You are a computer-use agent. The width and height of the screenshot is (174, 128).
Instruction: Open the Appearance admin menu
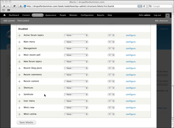tap(51, 15)
